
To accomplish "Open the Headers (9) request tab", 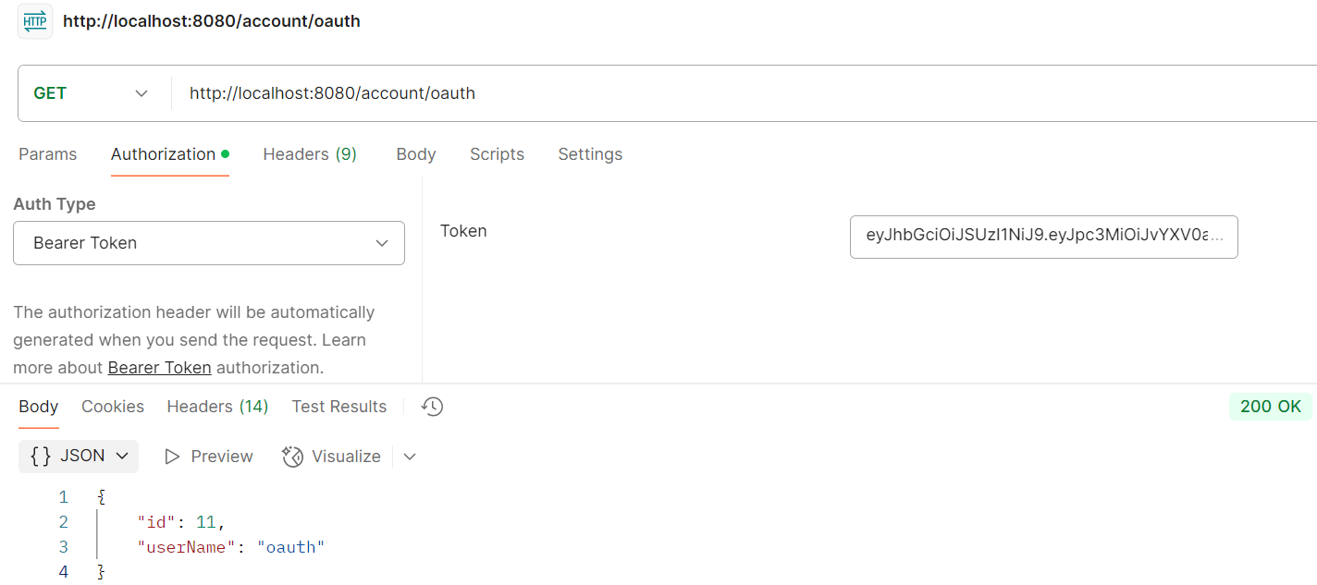I will pyautogui.click(x=310, y=153).
